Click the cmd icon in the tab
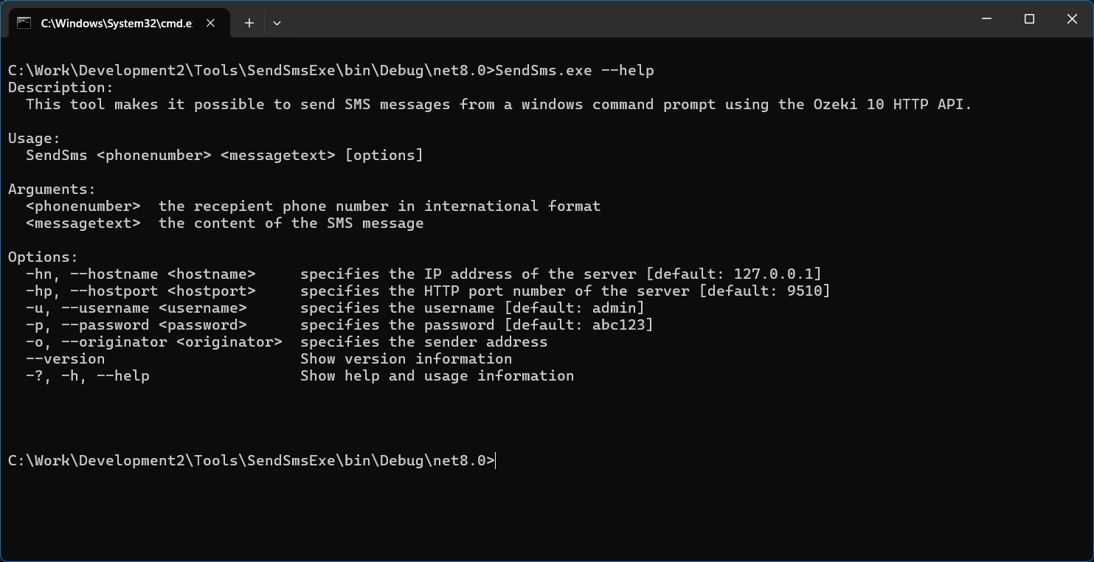The height and width of the screenshot is (562, 1094). [24, 23]
